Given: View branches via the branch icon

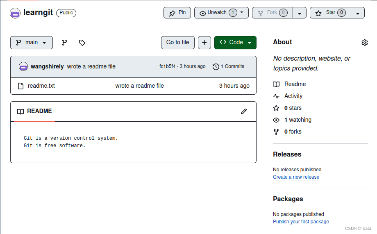Looking at the screenshot, I should 65,43.
